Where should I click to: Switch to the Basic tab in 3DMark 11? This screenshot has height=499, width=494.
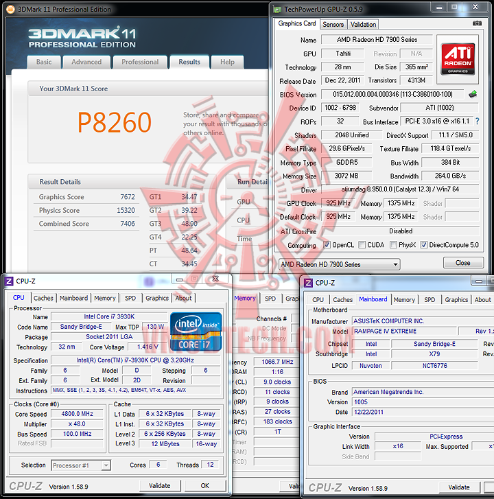[x=44, y=62]
